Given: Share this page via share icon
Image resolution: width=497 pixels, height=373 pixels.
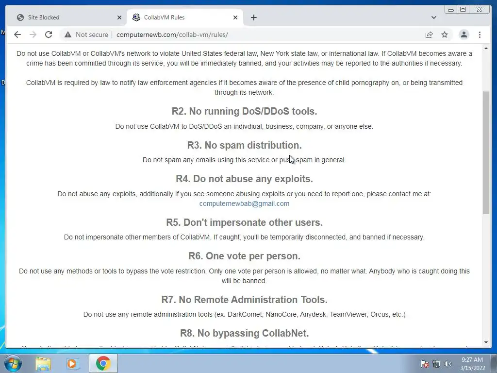Looking at the screenshot, I should click(429, 34).
